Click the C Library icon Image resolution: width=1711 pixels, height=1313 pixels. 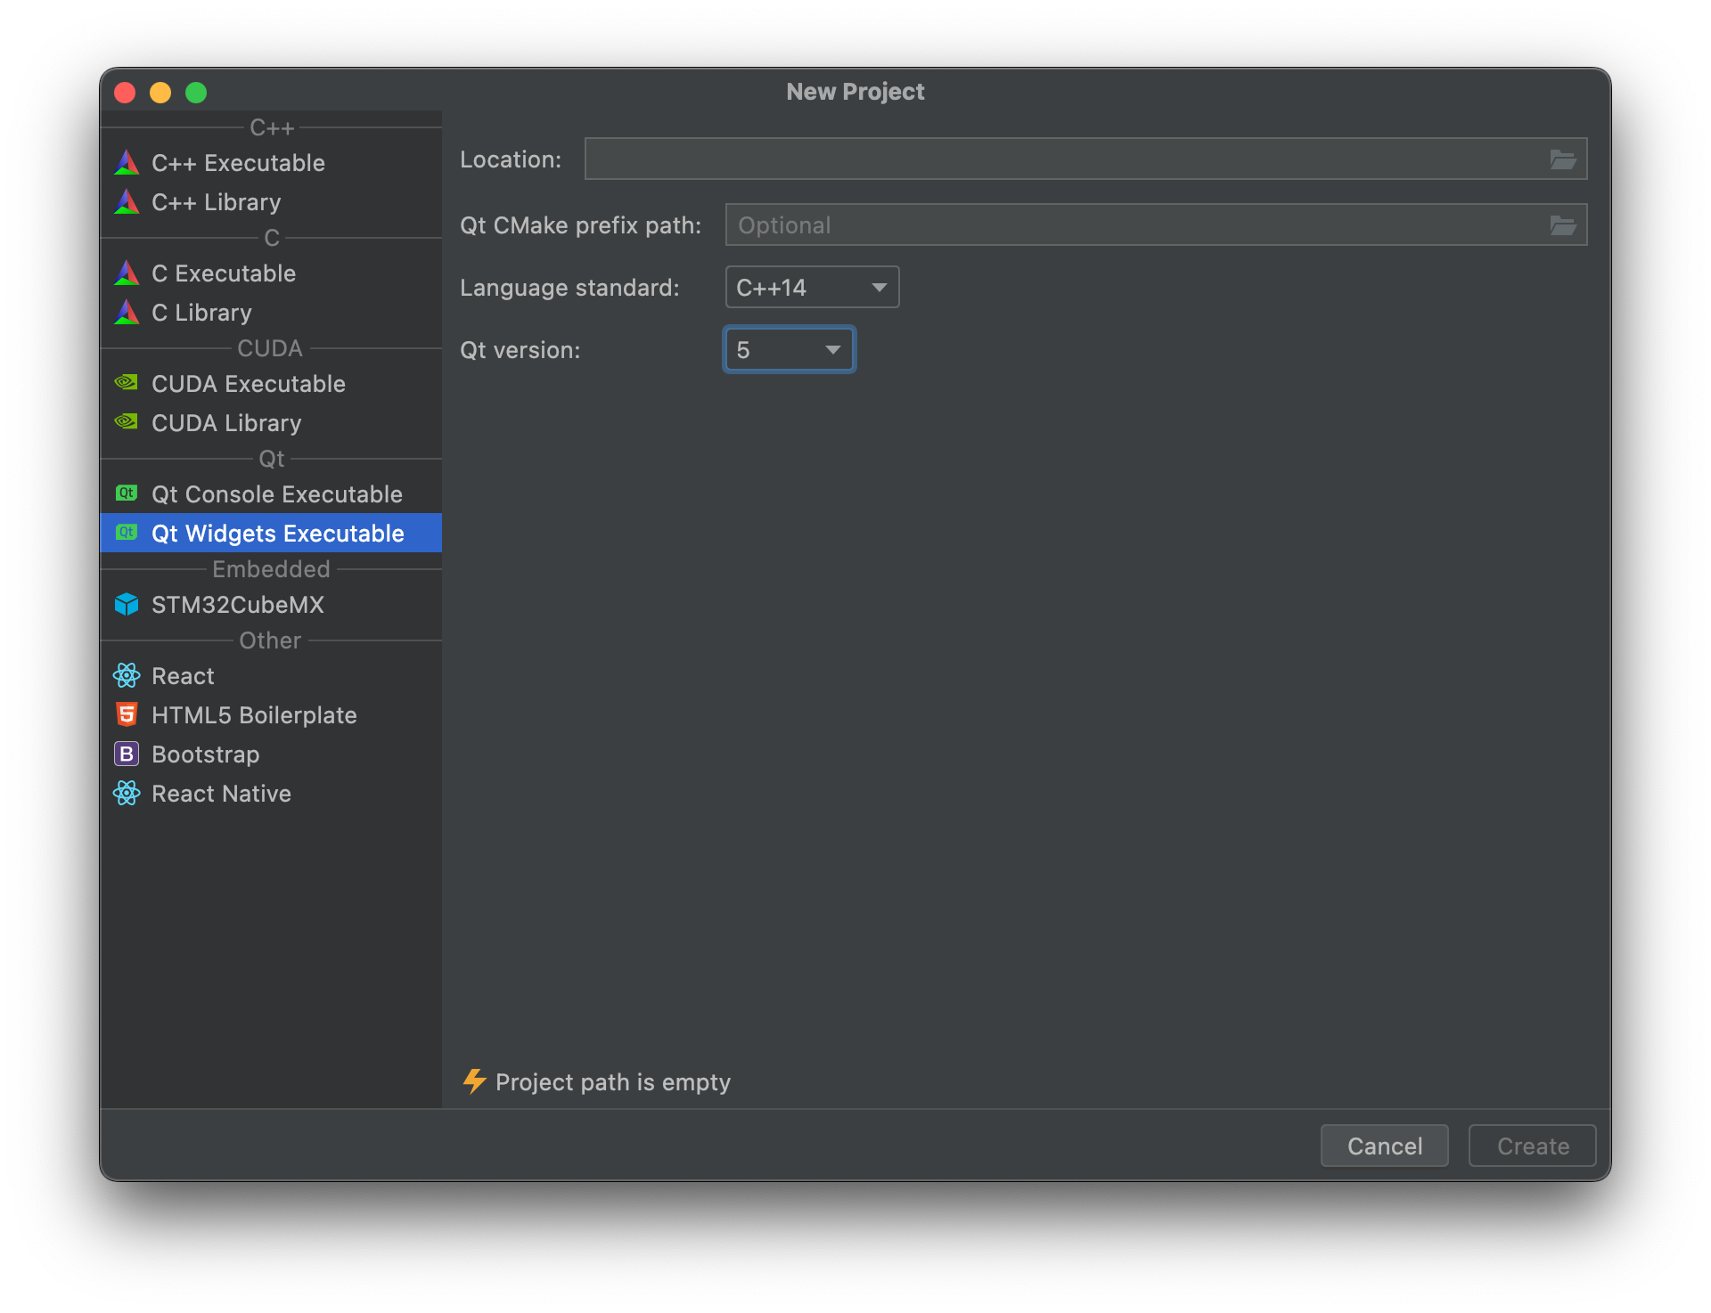pyautogui.click(x=127, y=313)
